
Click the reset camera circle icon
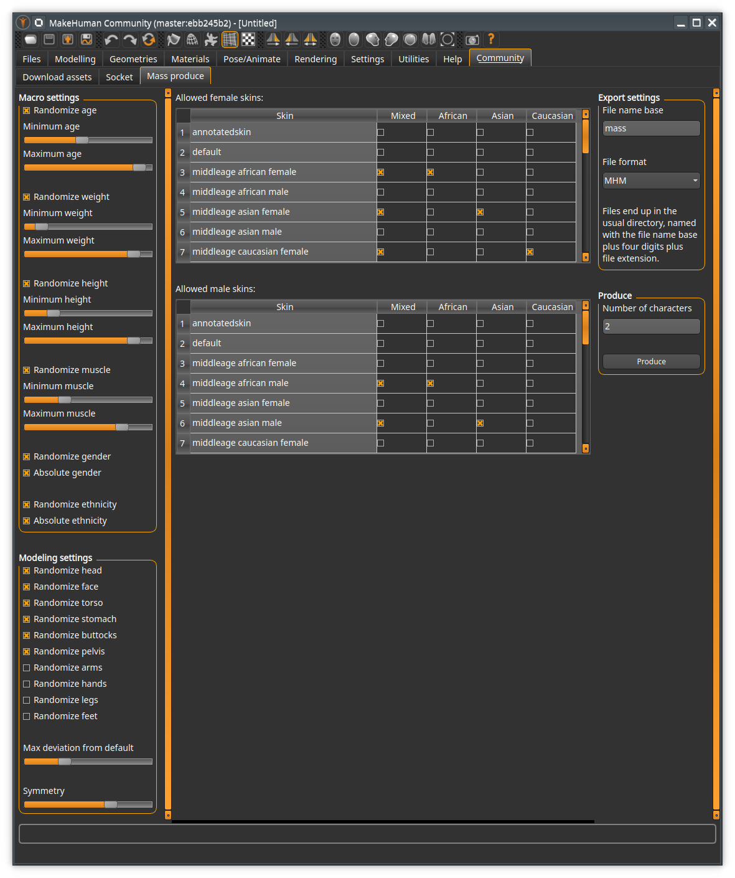(x=447, y=40)
